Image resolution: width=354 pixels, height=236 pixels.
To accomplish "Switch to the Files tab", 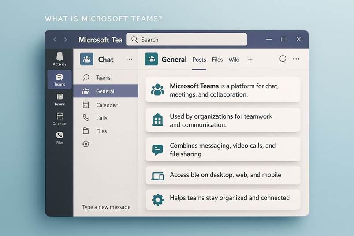I will pyautogui.click(x=217, y=60).
